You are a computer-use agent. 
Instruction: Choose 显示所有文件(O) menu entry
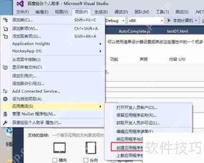click(x=53, y=67)
